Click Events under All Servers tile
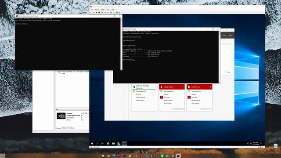The height and width of the screenshot is (158, 281). click(x=194, y=94)
